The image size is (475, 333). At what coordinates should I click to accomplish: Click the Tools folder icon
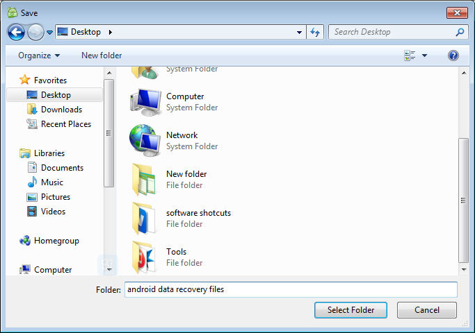click(x=145, y=257)
